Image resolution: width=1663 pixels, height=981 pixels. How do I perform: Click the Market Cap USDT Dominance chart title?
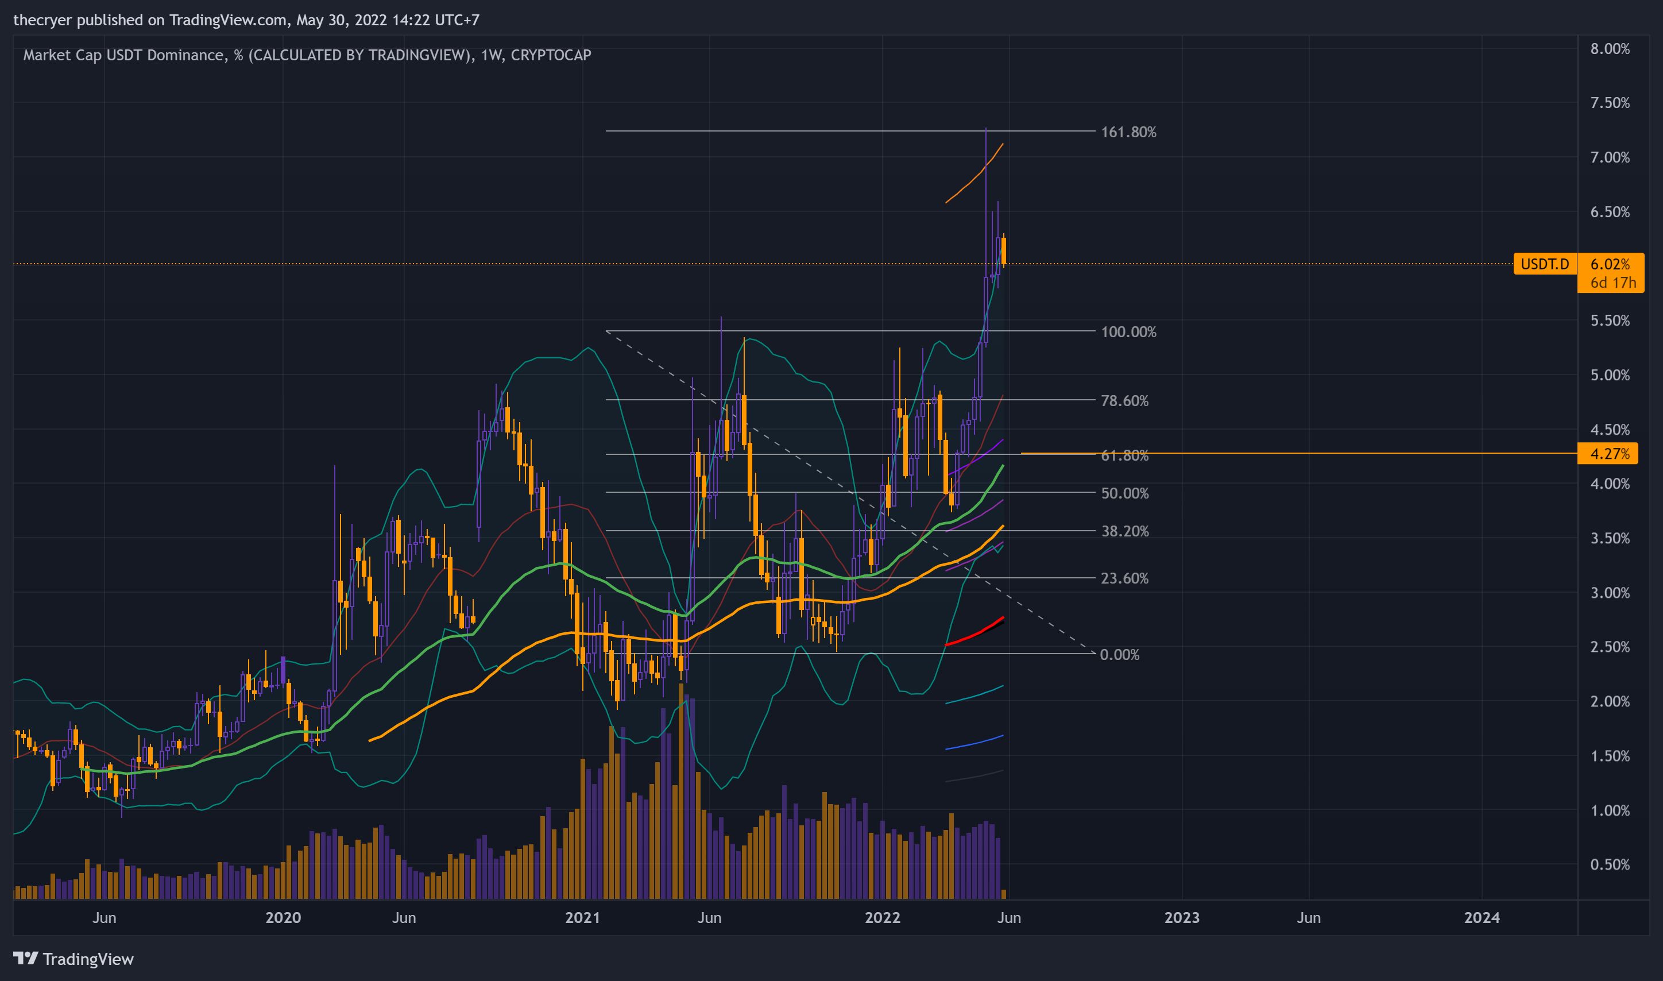[x=307, y=55]
